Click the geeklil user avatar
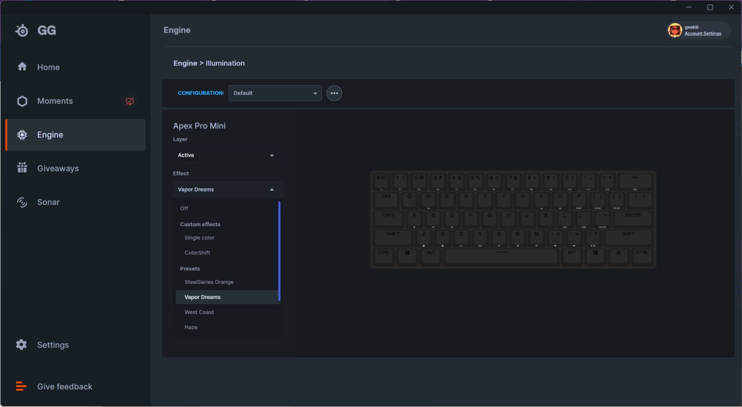This screenshot has width=742, height=407. point(675,30)
